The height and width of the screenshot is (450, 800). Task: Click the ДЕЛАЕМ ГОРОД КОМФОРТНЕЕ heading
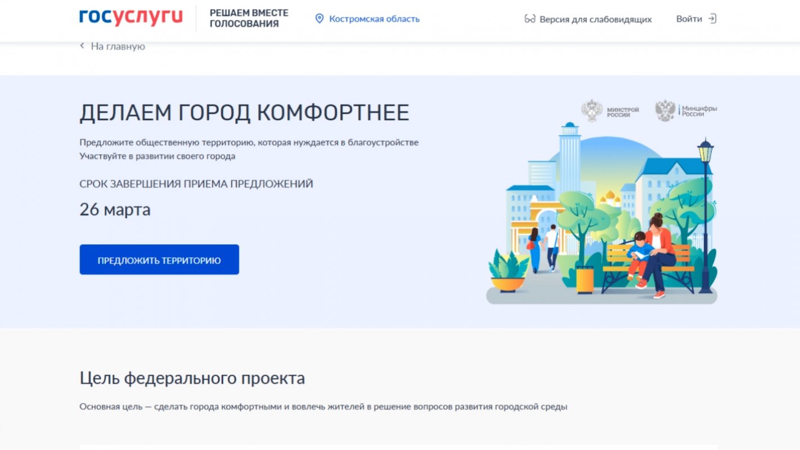(246, 112)
